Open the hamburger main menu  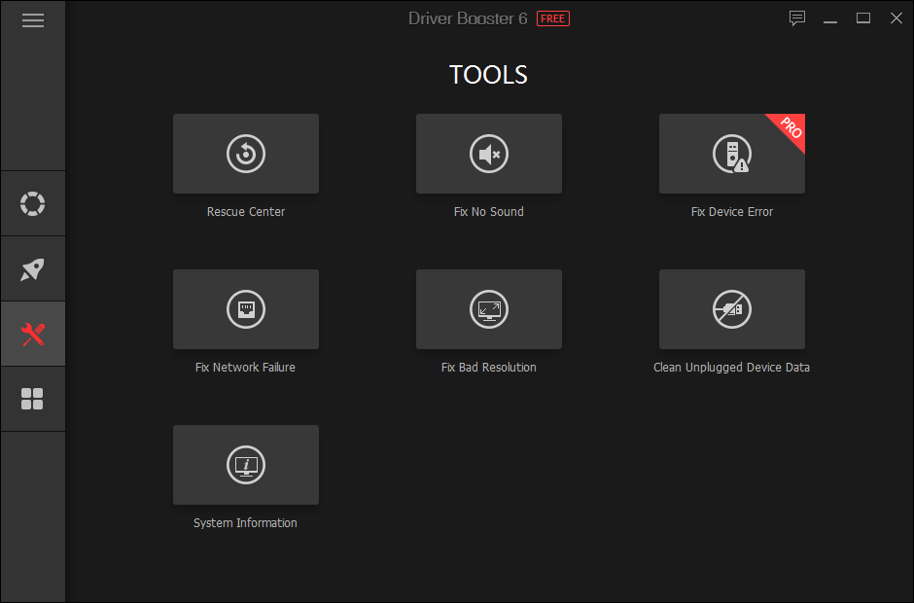pyautogui.click(x=33, y=20)
